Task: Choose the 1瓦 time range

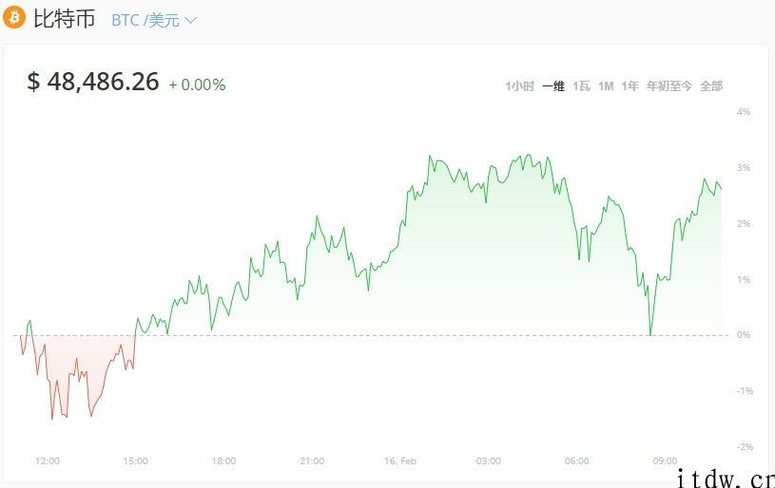Action: [x=581, y=86]
